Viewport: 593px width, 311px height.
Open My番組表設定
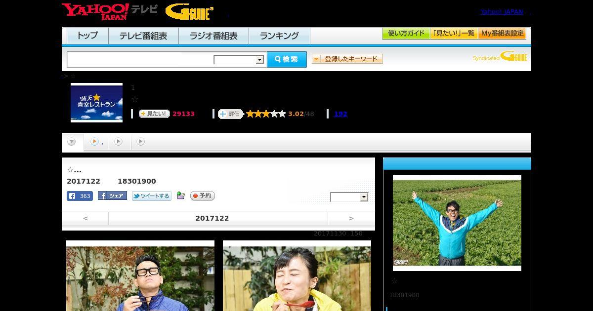click(502, 34)
